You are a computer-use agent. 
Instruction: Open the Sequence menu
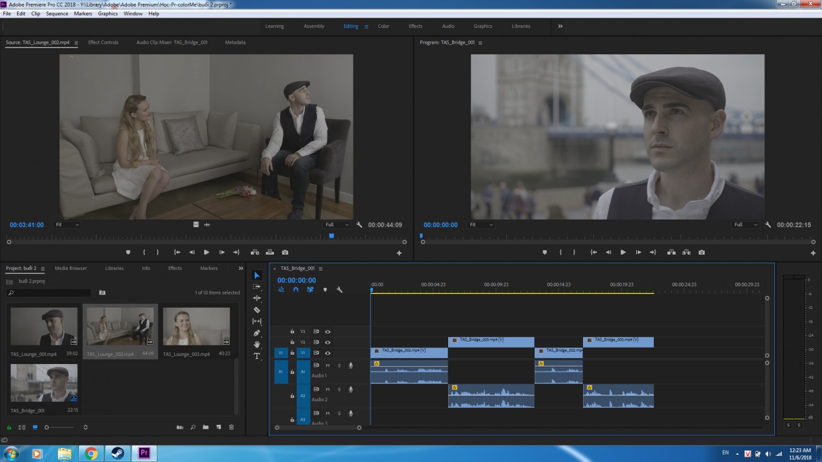(57, 14)
